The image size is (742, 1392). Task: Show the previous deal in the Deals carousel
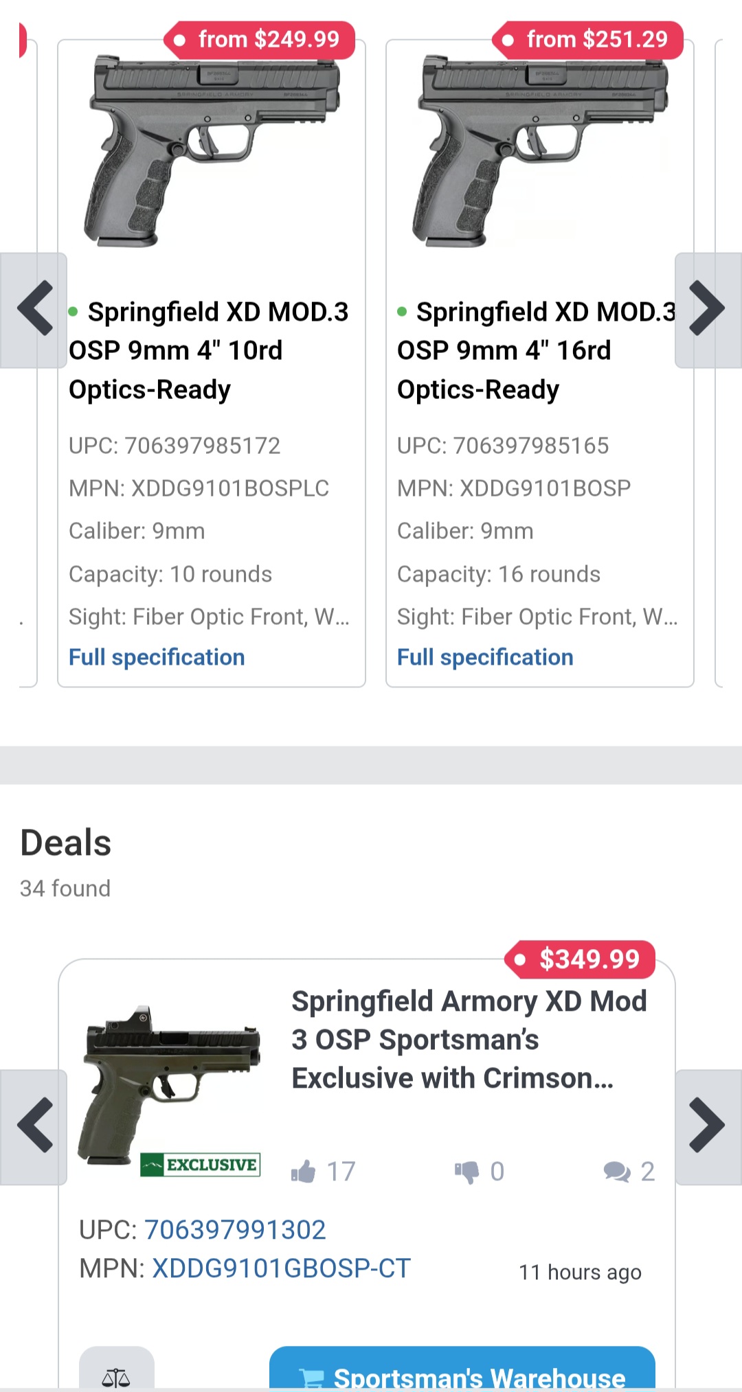(34, 1126)
